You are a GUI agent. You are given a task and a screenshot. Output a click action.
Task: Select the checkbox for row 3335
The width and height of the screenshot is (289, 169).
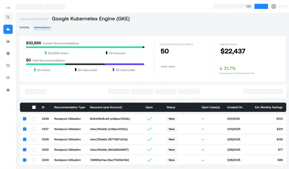point(34,139)
